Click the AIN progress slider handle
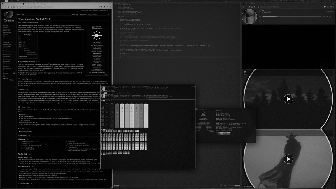Image resolution: width=336 pixels, height=189 pixels. click(276, 16)
